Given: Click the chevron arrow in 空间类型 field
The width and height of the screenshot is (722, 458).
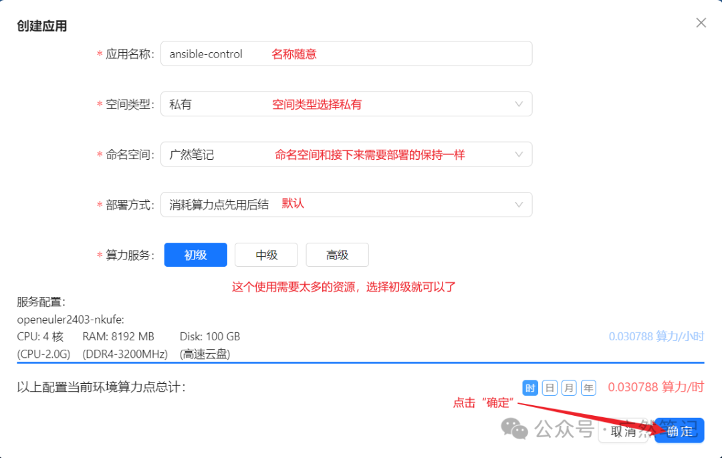Looking at the screenshot, I should click(519, 104).
